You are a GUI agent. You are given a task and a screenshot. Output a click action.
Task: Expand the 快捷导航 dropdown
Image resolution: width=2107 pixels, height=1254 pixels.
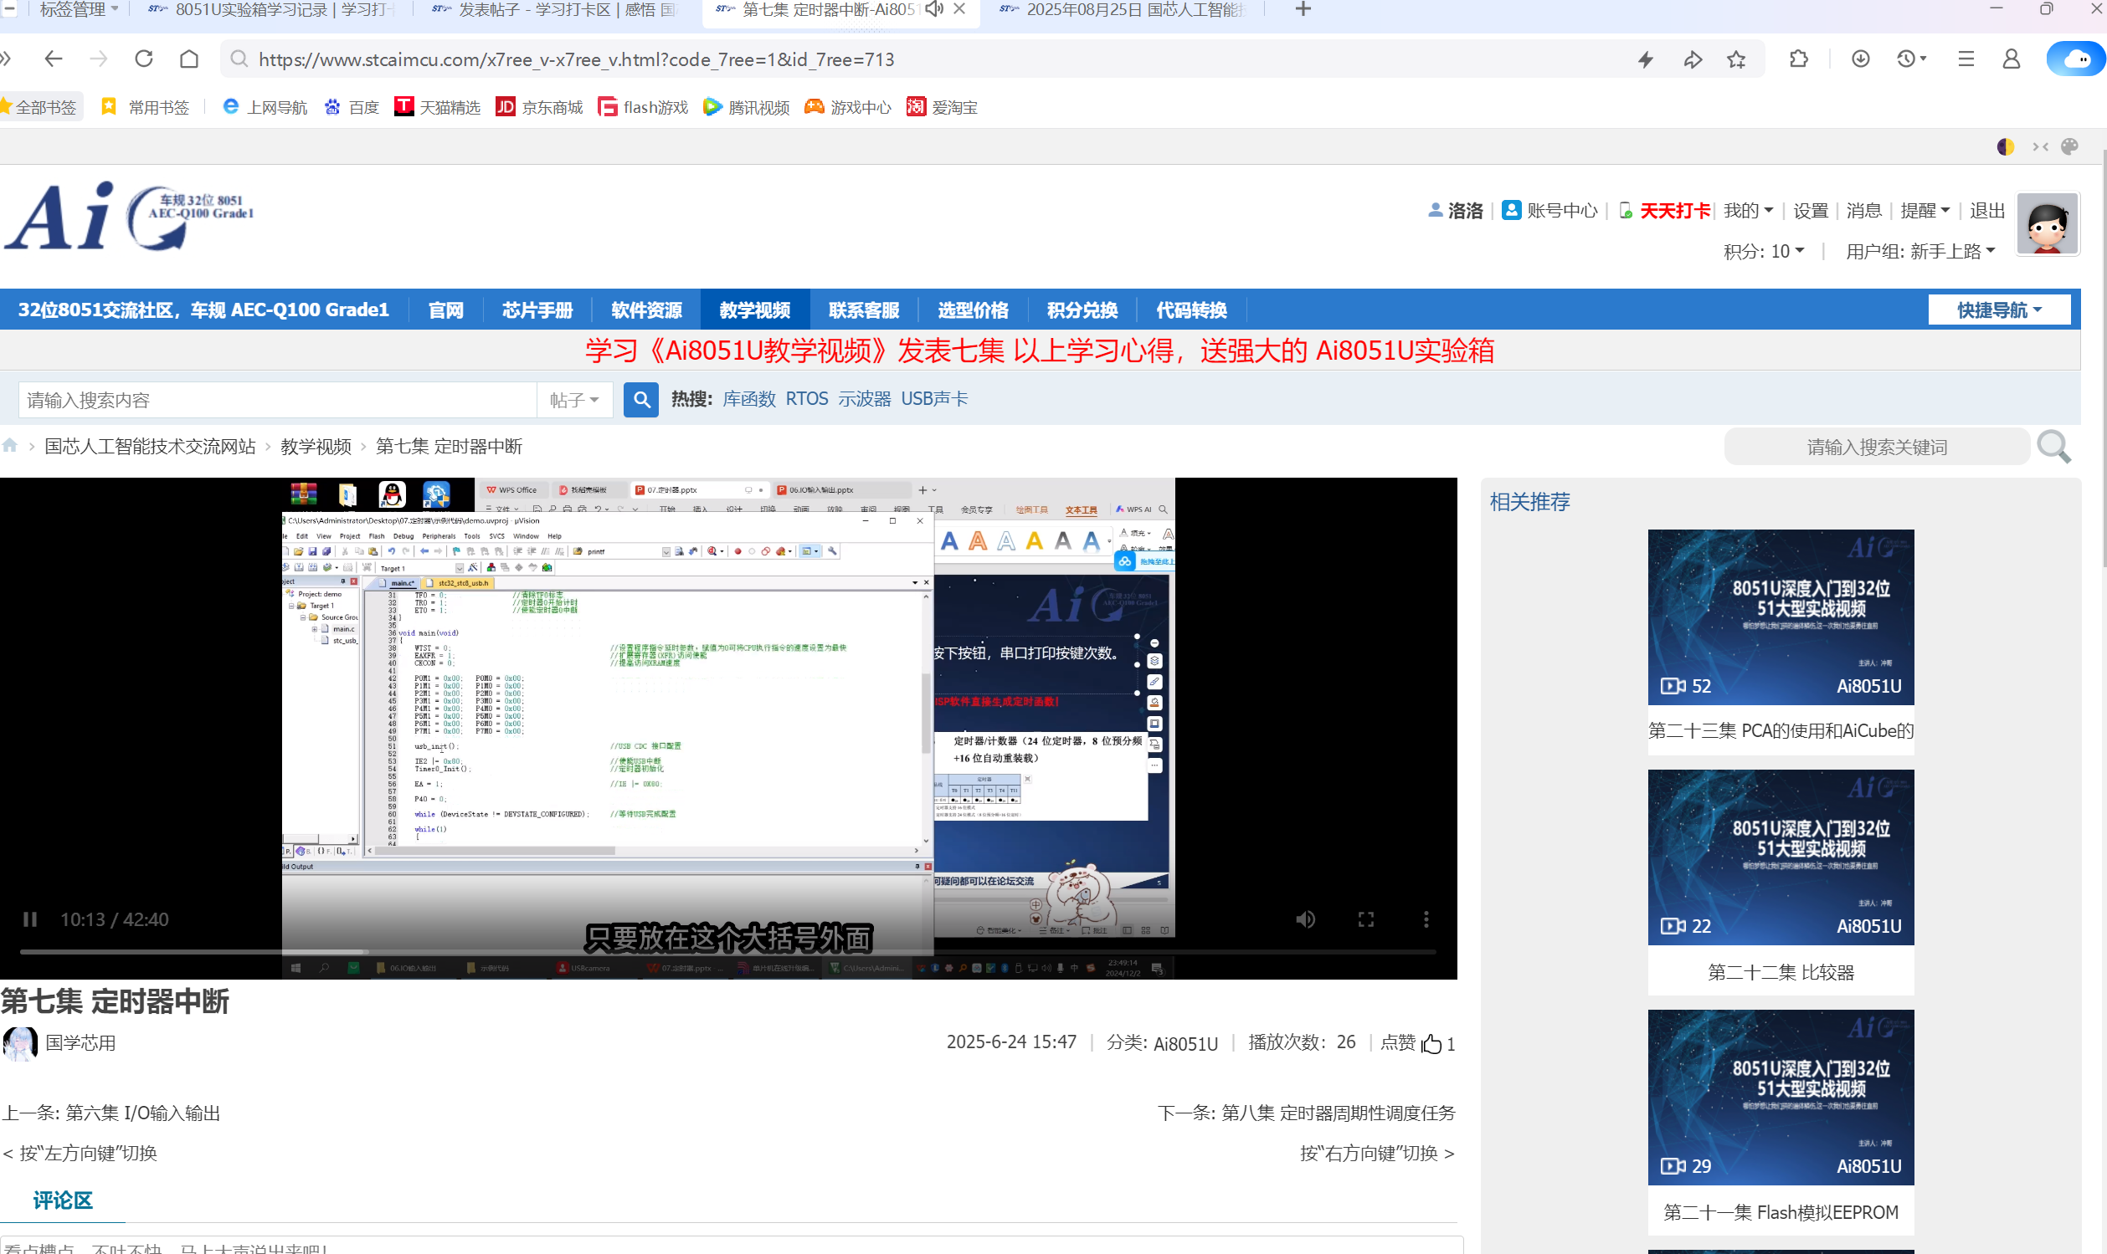tap(1999, 310)
